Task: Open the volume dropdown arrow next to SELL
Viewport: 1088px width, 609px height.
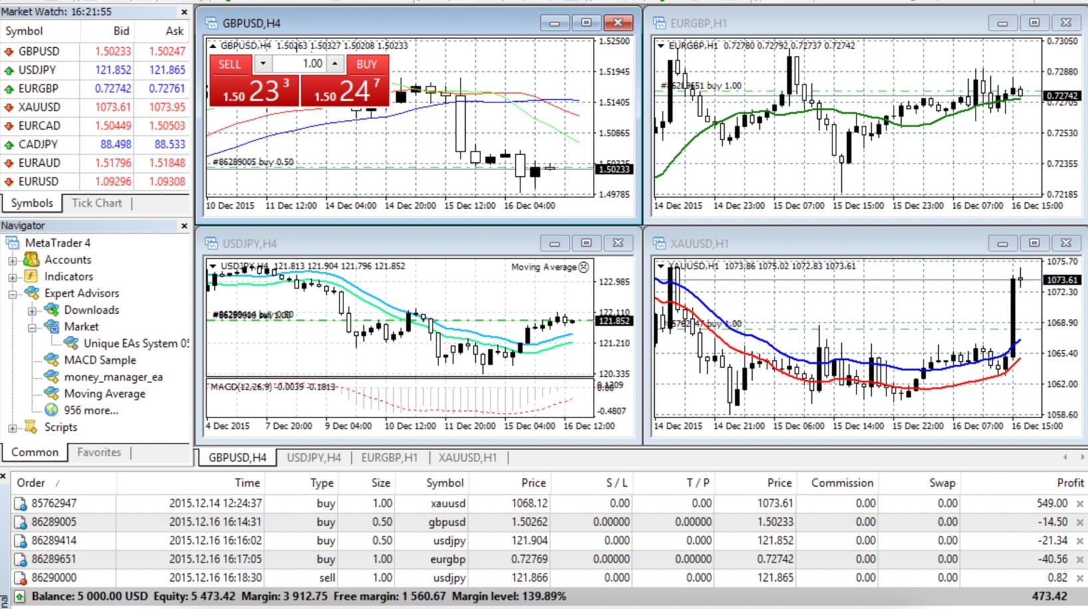Action: 263,64
